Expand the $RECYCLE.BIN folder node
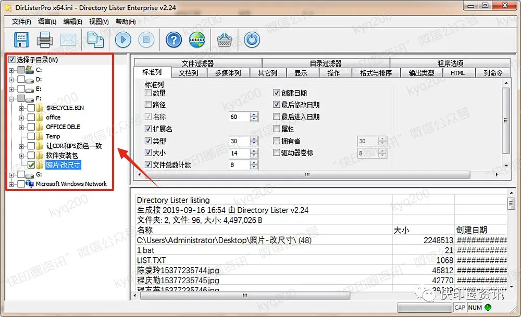The image size is (521, 317). [x=21, y=108]
